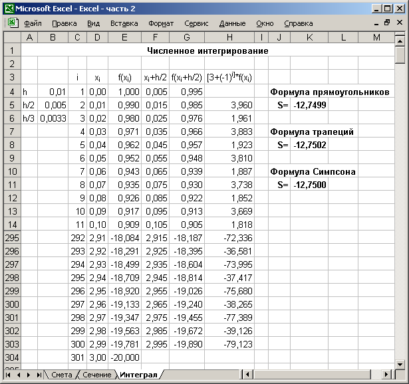Click cell containing -18,084

[124, 238]
